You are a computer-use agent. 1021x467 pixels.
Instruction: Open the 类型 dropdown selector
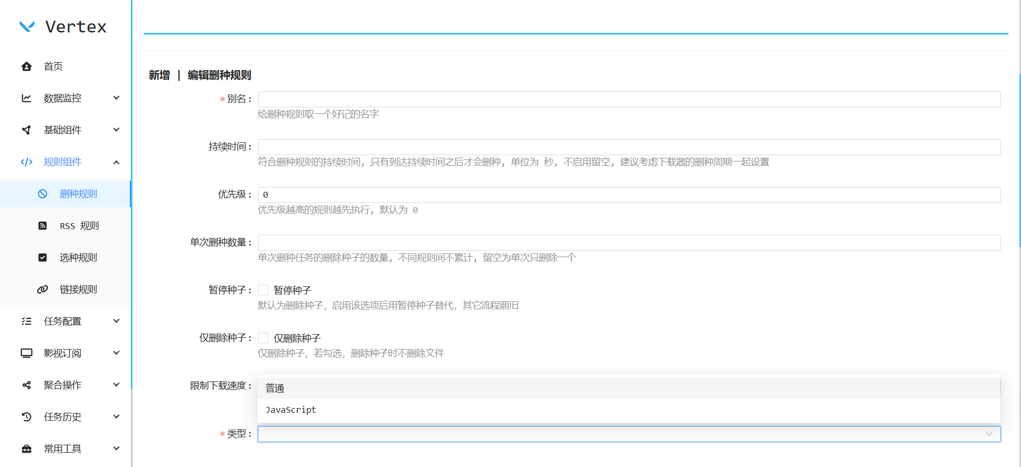pos(629,434)
